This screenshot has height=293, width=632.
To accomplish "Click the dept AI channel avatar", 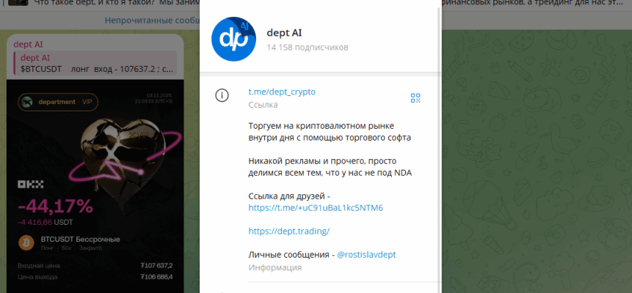I will 234,39.
